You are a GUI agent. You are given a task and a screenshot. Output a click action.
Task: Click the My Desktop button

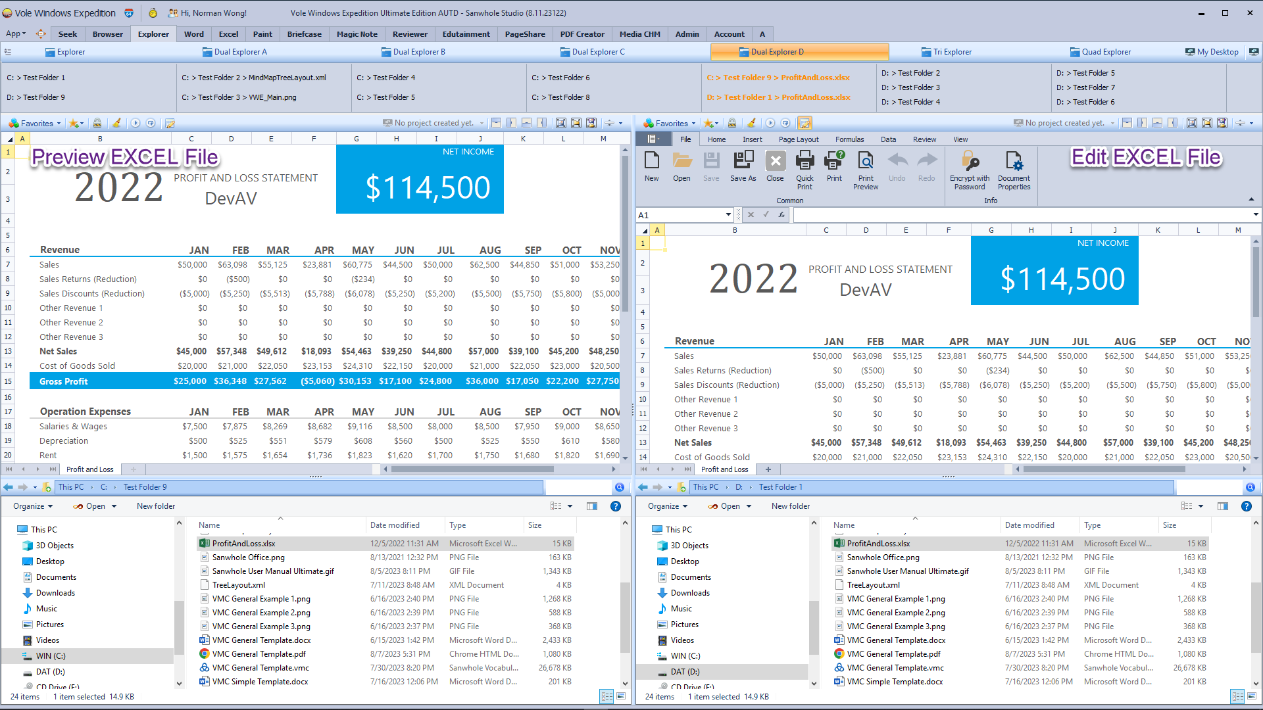(x=1212, y=52)
